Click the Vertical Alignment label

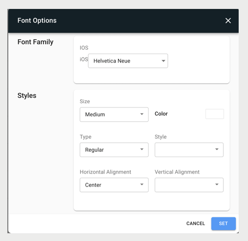(x=177, y=172)
